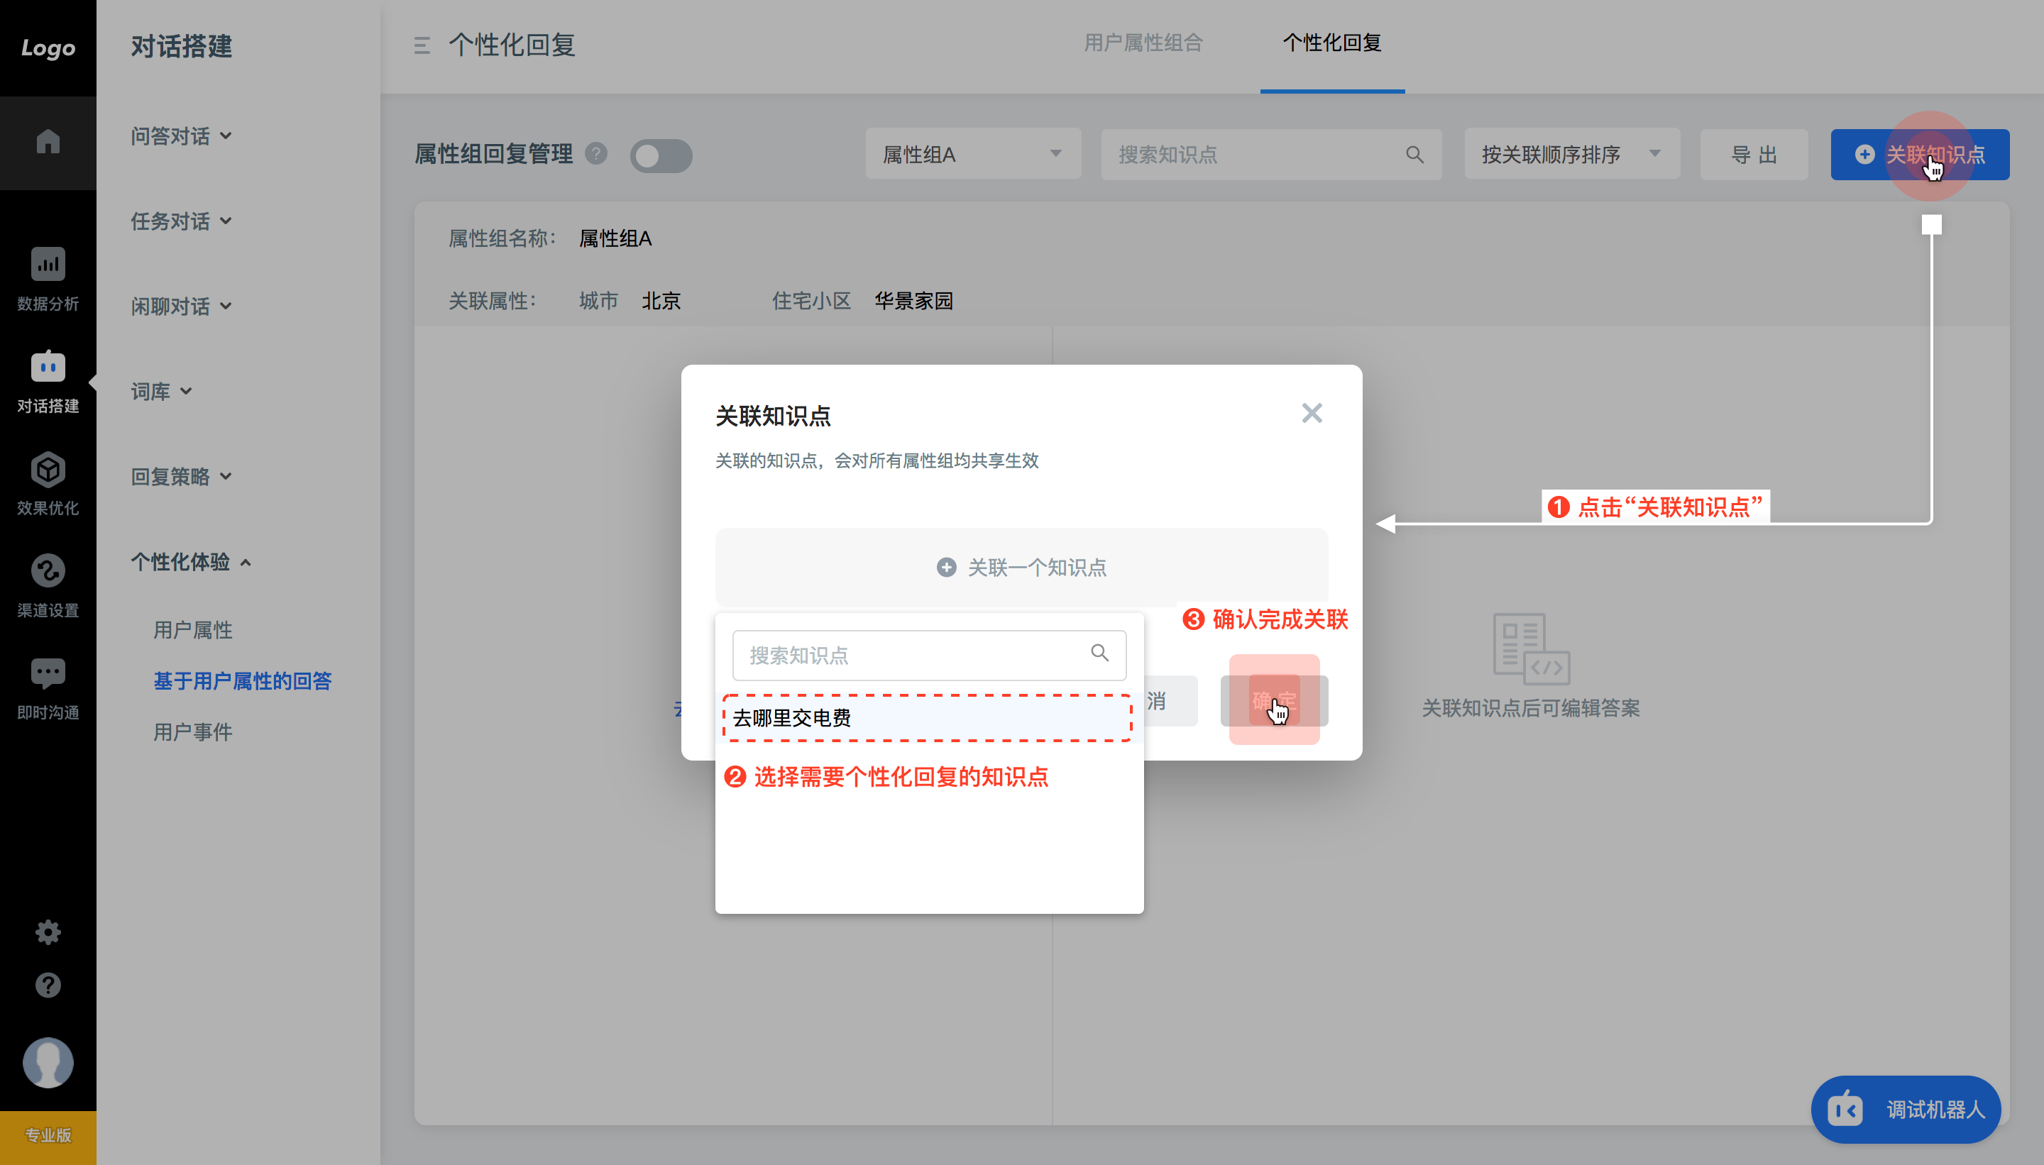Image resolution: width=2044 pixels, height=1165 pixels.
Task: Click 确定 to confirm association
Action: (x=1273, y=700)
